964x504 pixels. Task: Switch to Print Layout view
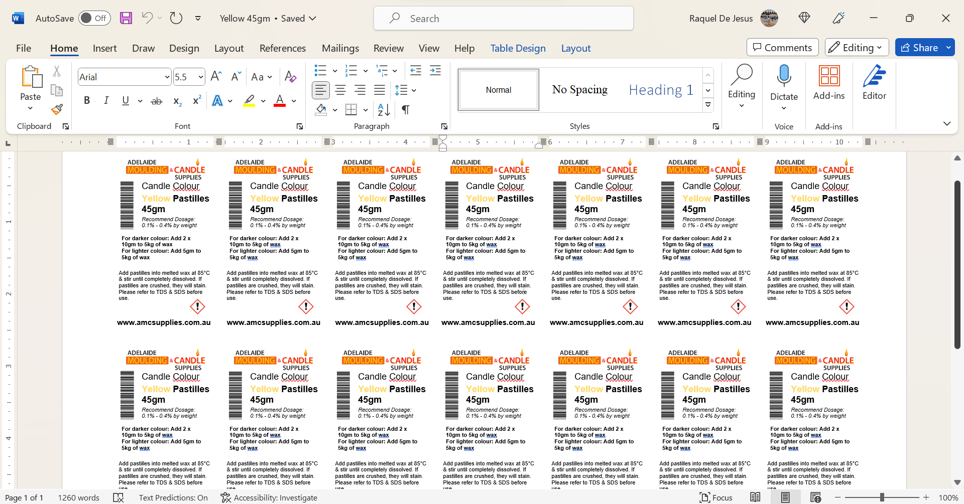click(x=785, y=497)
